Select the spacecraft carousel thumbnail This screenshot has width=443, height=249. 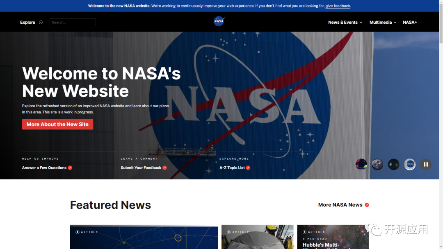[393, 164]
